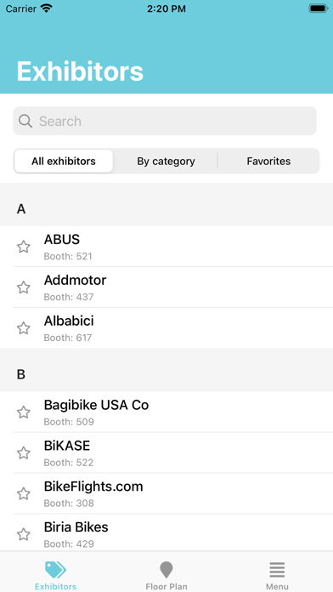
Task: Click the magnifying glass search icon
Action: [x=25, y=121]
